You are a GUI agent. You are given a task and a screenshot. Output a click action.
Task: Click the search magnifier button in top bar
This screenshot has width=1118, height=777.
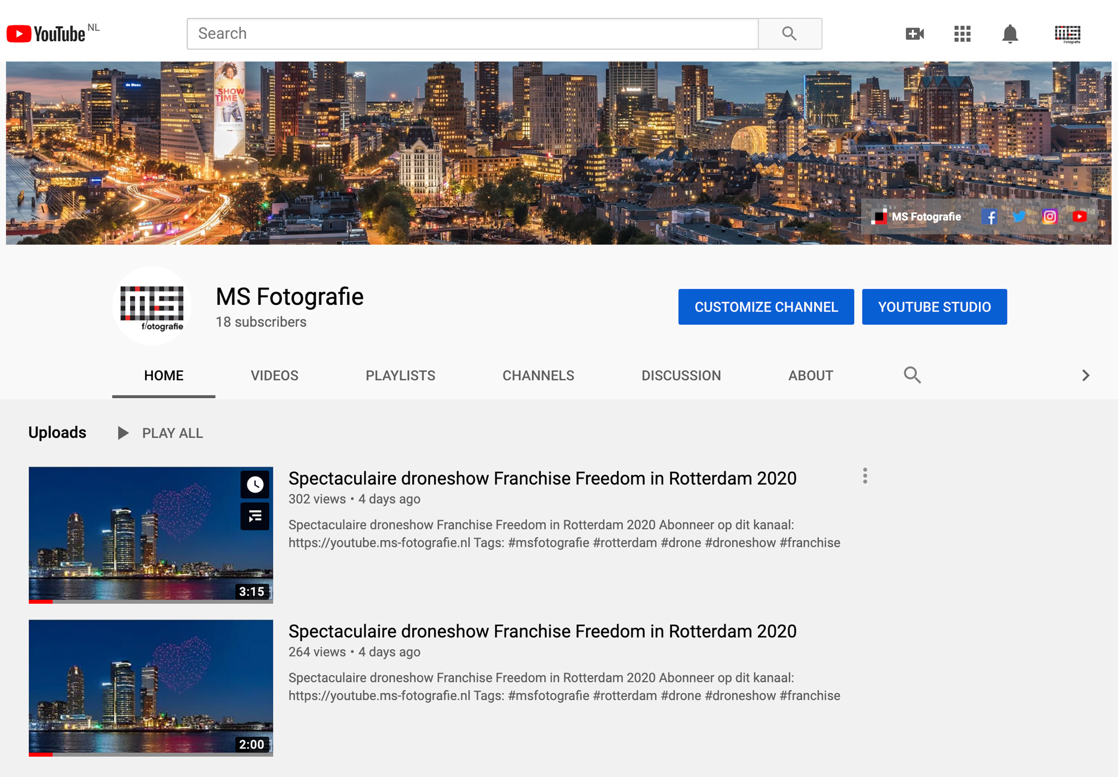pyautogui.click(x=789, y=34)
